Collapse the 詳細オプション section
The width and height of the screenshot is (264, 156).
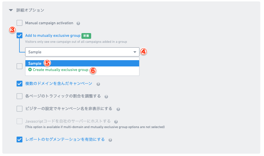[x=11, y=10]
